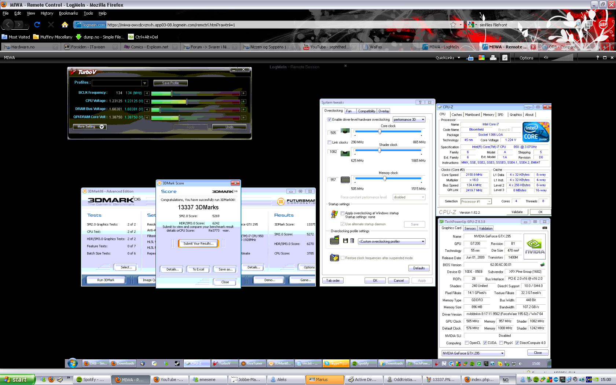Viewport: 616px width, 385px height.
Task: Take GPU-Z screenshot with camera icon
Action: click(x=544, y=228)
